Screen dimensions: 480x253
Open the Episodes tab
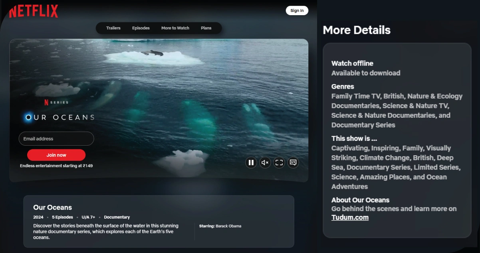click(x=141, y=28)
